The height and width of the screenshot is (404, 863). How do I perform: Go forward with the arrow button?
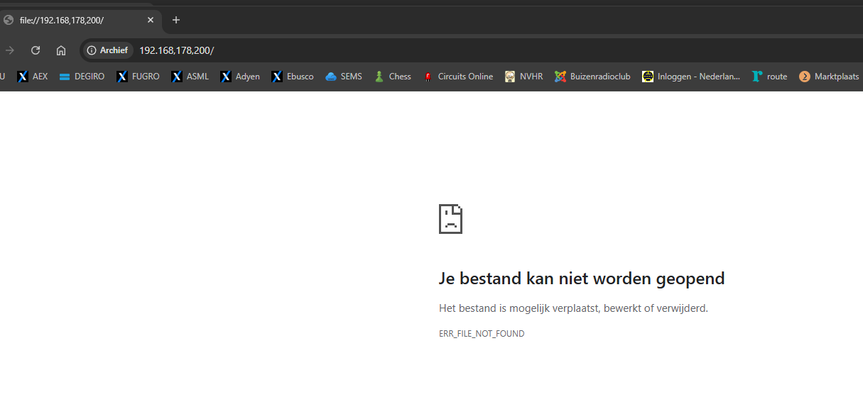10,50
